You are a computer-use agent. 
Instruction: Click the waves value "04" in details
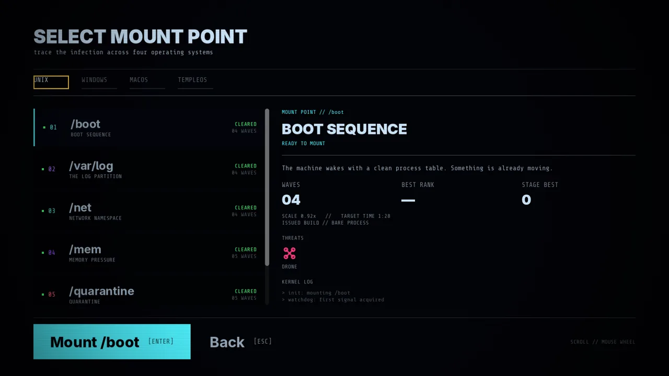291,200
